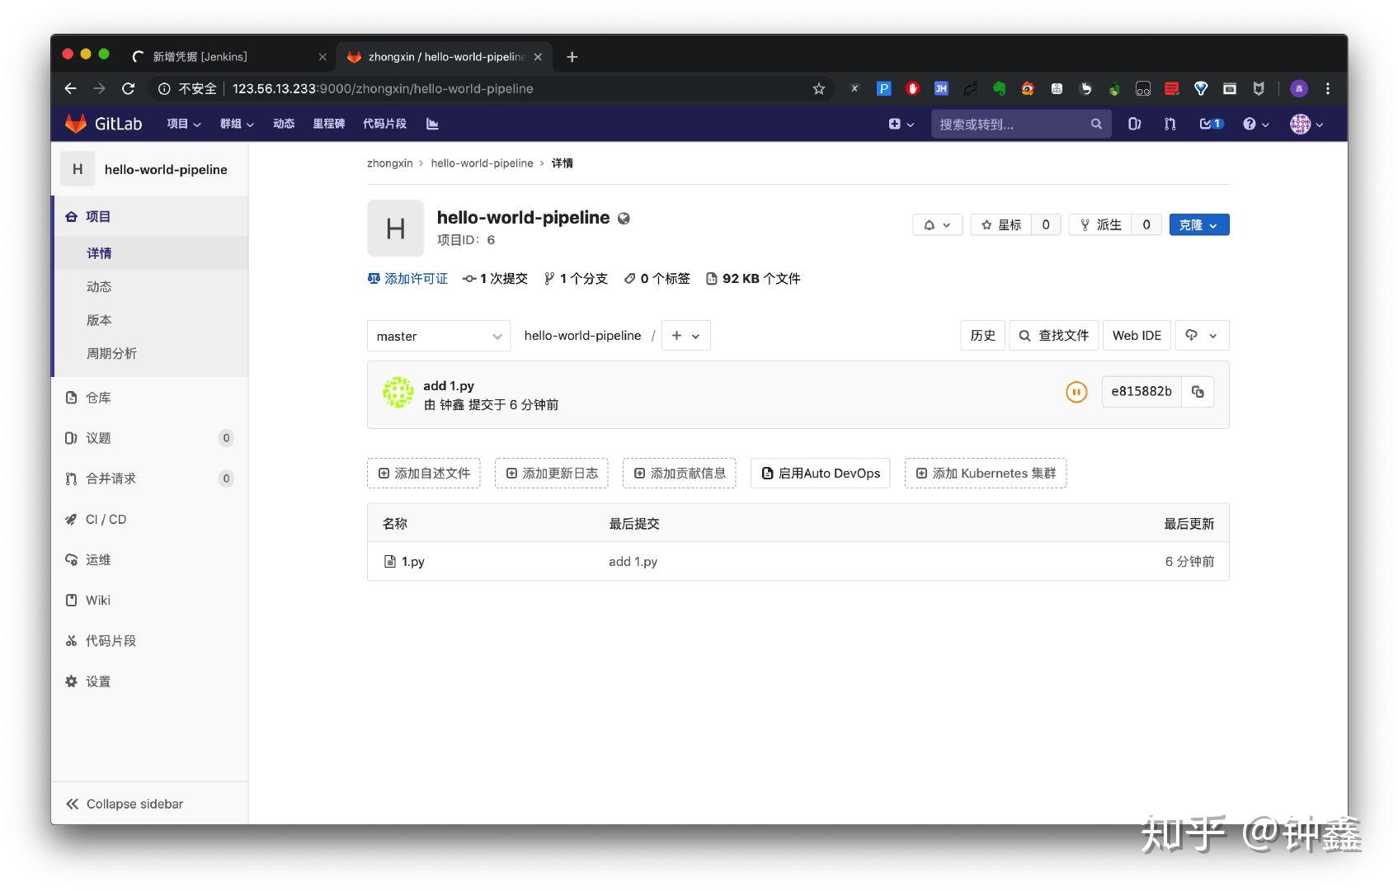Click commit SHA e815882b

click(x=1141, y=392)
